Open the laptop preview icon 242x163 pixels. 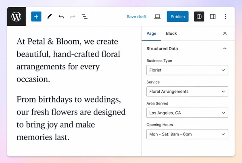click(x=157, y=17)
